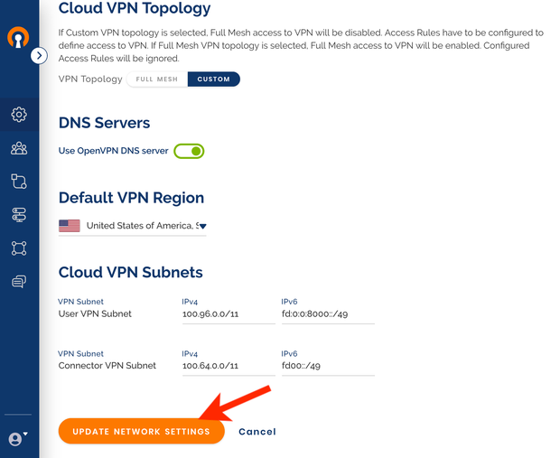This screenshot has width=560, height=458.
Task: Click the Update Network Settings button
Action: (x=142, y=431)
